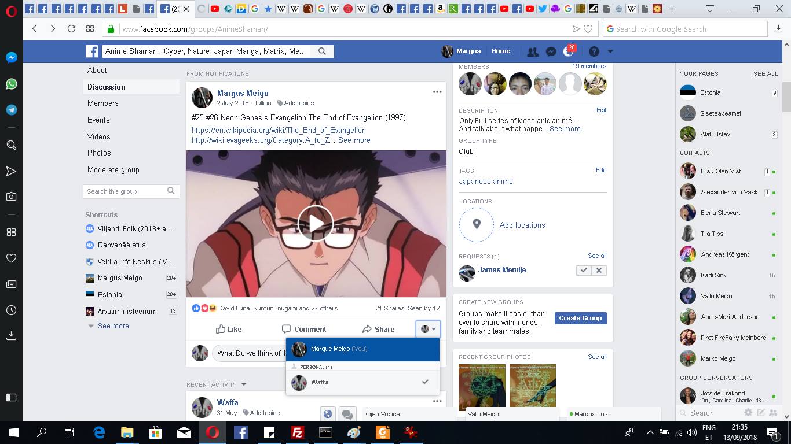This screenshot has width=791, height=444.
Task: Open the volume control in system tray
Action: click(692, 432)
